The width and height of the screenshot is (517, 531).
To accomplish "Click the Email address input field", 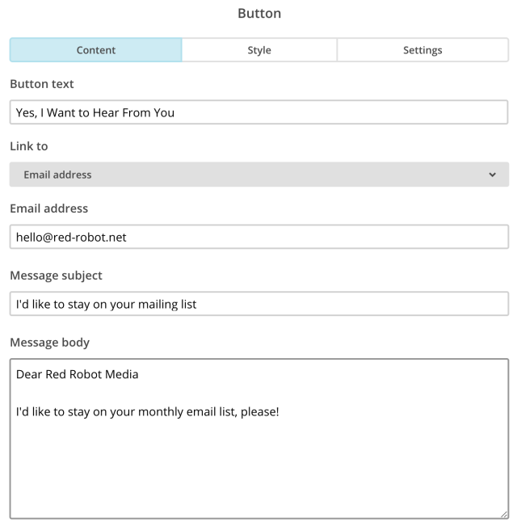I will pyautogui.click(x=259, y=237).
